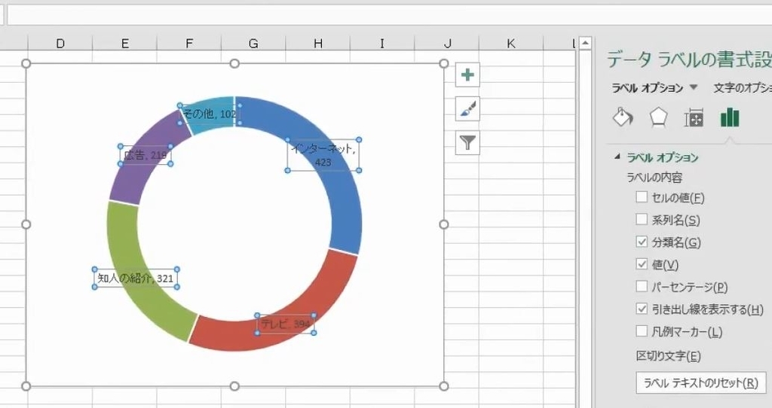This screenshot has width=772, height=408.
Task: Uncheck the 値(V) checkbox
Action: (641, 264)
